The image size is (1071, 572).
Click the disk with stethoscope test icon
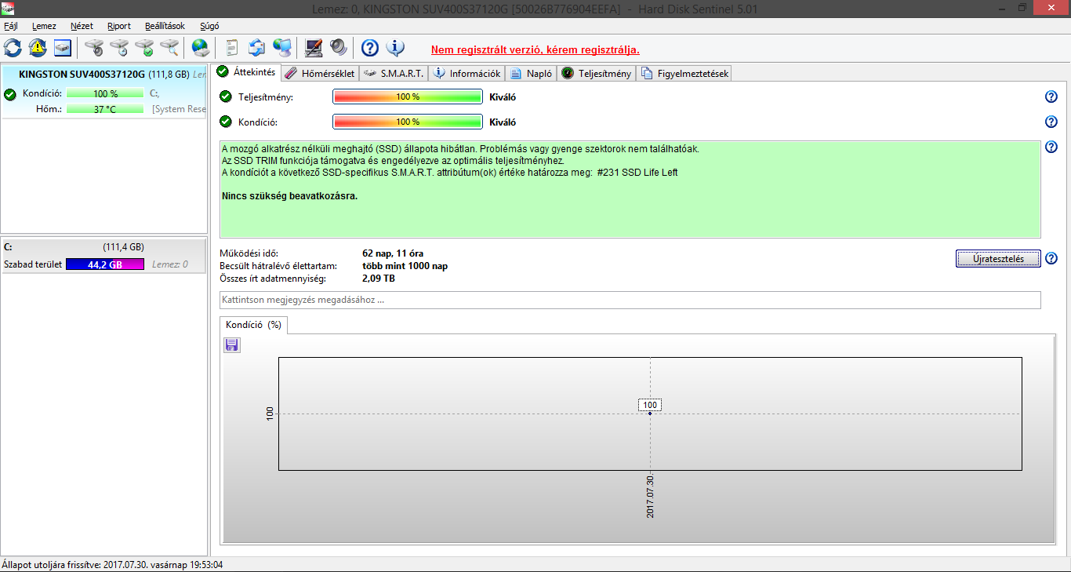pos(94,48)
